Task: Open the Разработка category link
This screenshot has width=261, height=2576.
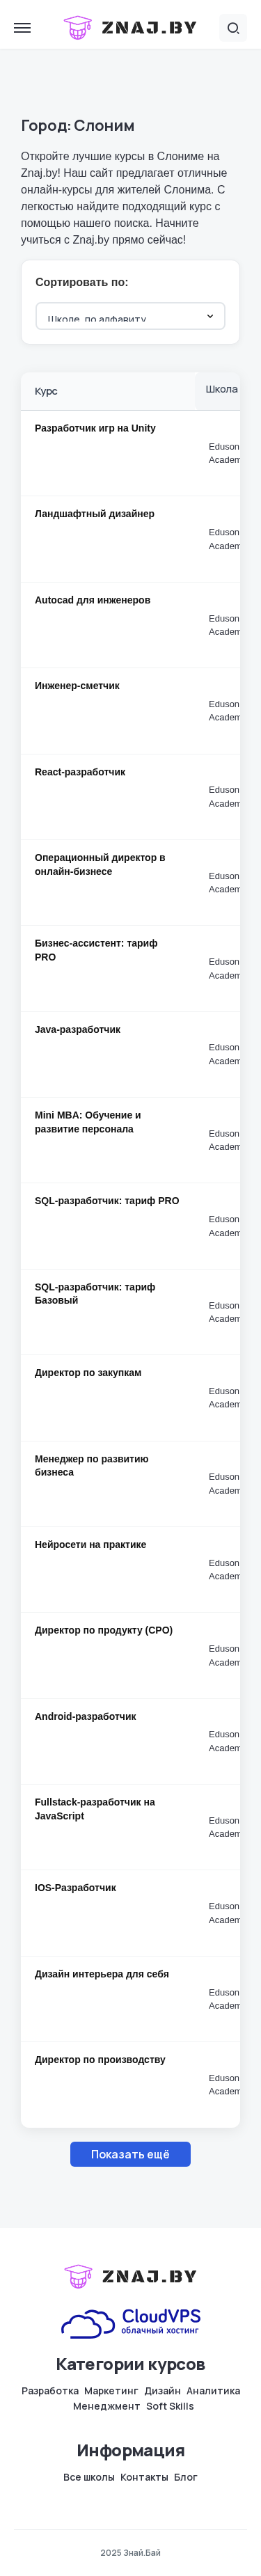Action: pos(50,2391)
